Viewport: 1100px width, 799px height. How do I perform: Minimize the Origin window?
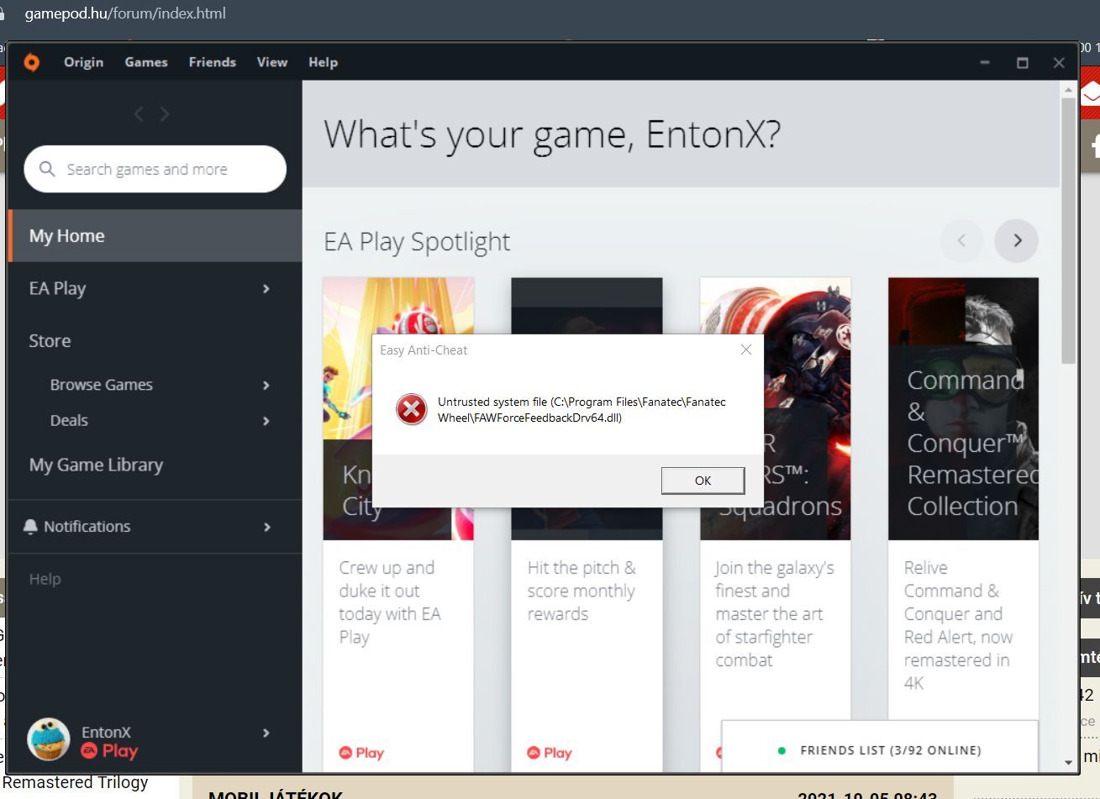(x=985, y=62)
